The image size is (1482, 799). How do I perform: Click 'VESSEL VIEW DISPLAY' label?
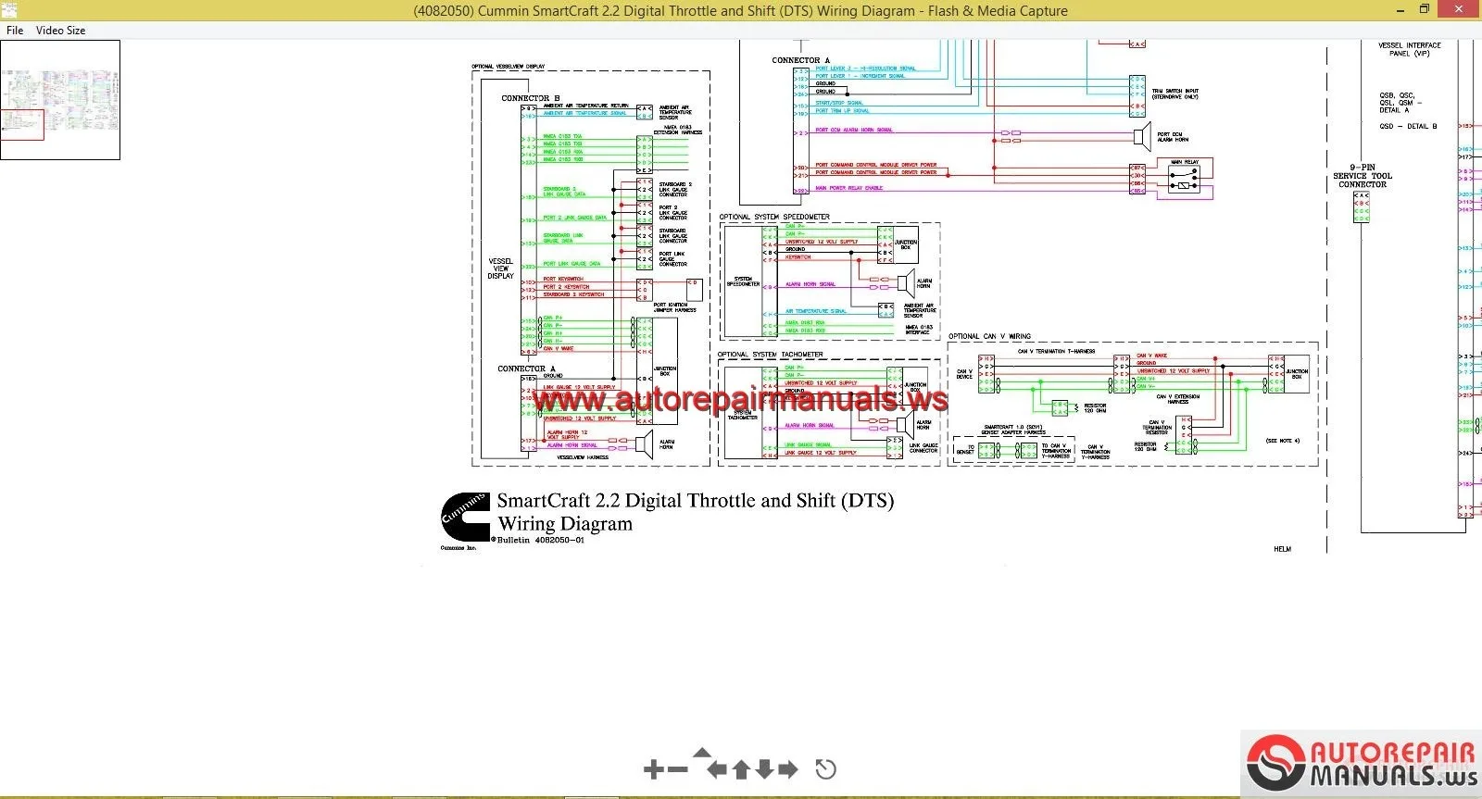501,268
